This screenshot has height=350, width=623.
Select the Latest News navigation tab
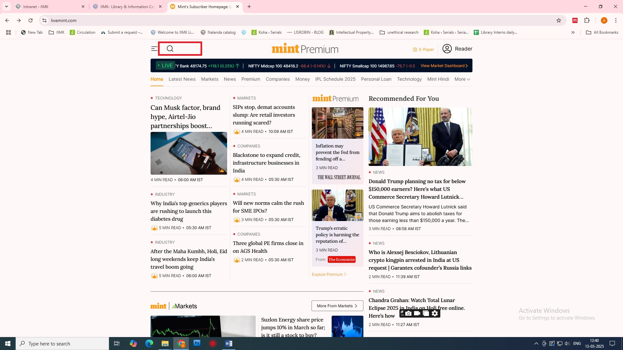point(182,79)
